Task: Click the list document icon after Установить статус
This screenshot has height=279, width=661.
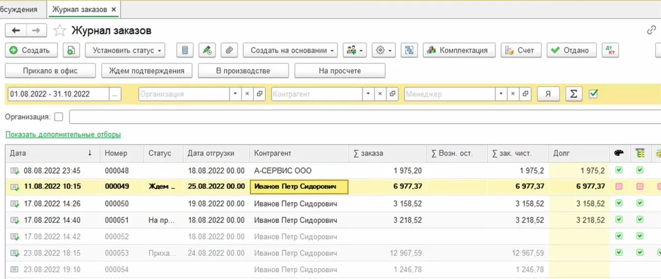Action: point(185,51)
